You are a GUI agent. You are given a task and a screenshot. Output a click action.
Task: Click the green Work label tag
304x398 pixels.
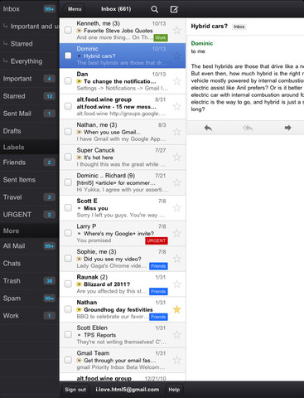[161, 37]
